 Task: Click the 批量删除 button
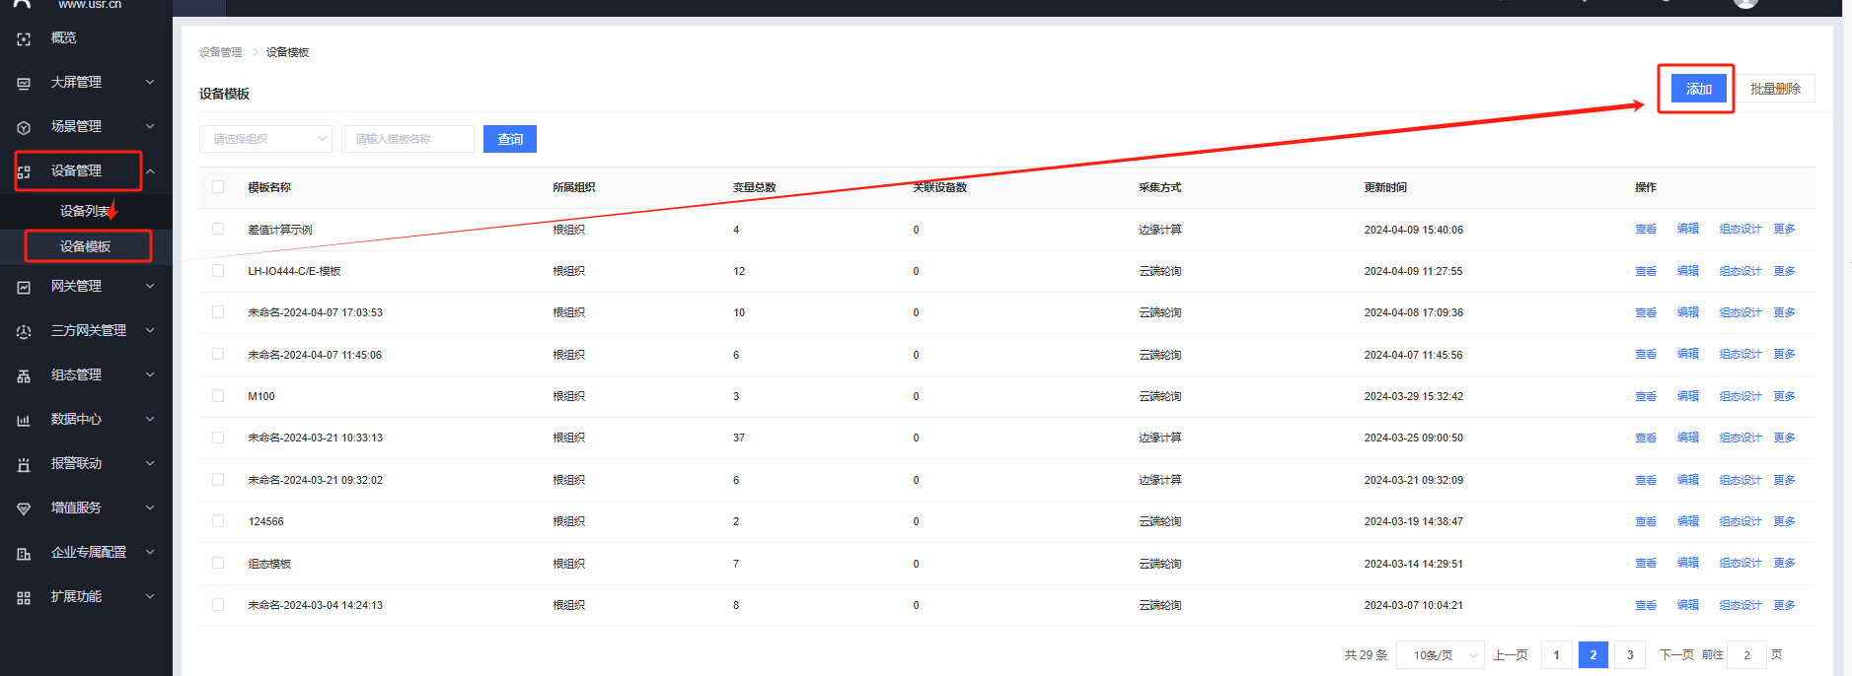tap(1775, 89)
